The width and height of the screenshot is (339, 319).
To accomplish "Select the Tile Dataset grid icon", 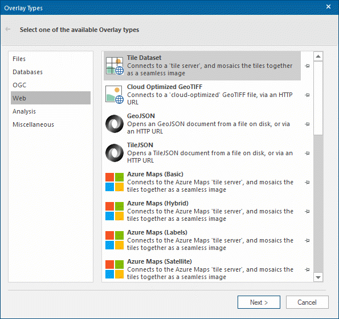I will click(x=115, y=66).
